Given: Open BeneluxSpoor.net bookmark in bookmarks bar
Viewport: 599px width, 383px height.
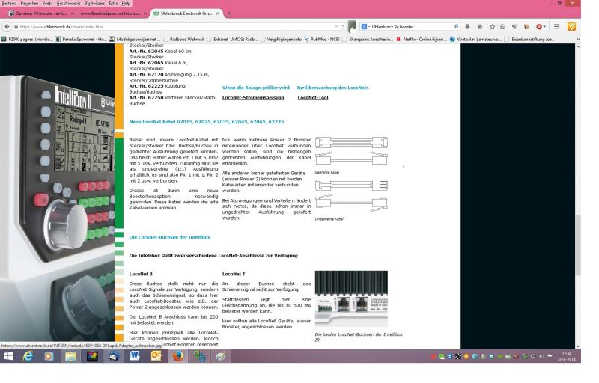Looking at the screenshot, I should (81, 40).
